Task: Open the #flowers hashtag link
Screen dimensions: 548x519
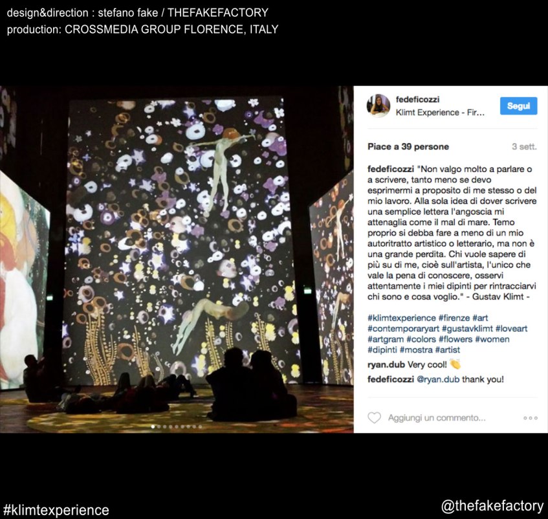Action: [x=455, y=339]
